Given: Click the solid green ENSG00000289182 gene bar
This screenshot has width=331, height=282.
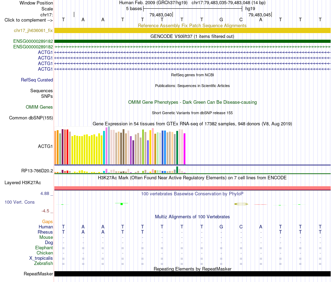Looking at the screenshot, I should [x=192, y=41].
